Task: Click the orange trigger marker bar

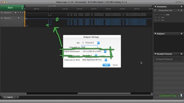Action: [x=25, y=19]
